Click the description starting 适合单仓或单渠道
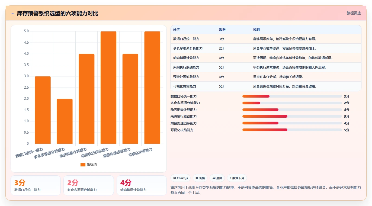Image resolution: width=372 pixels, height=206 pixels. click(x=285, y=49)
